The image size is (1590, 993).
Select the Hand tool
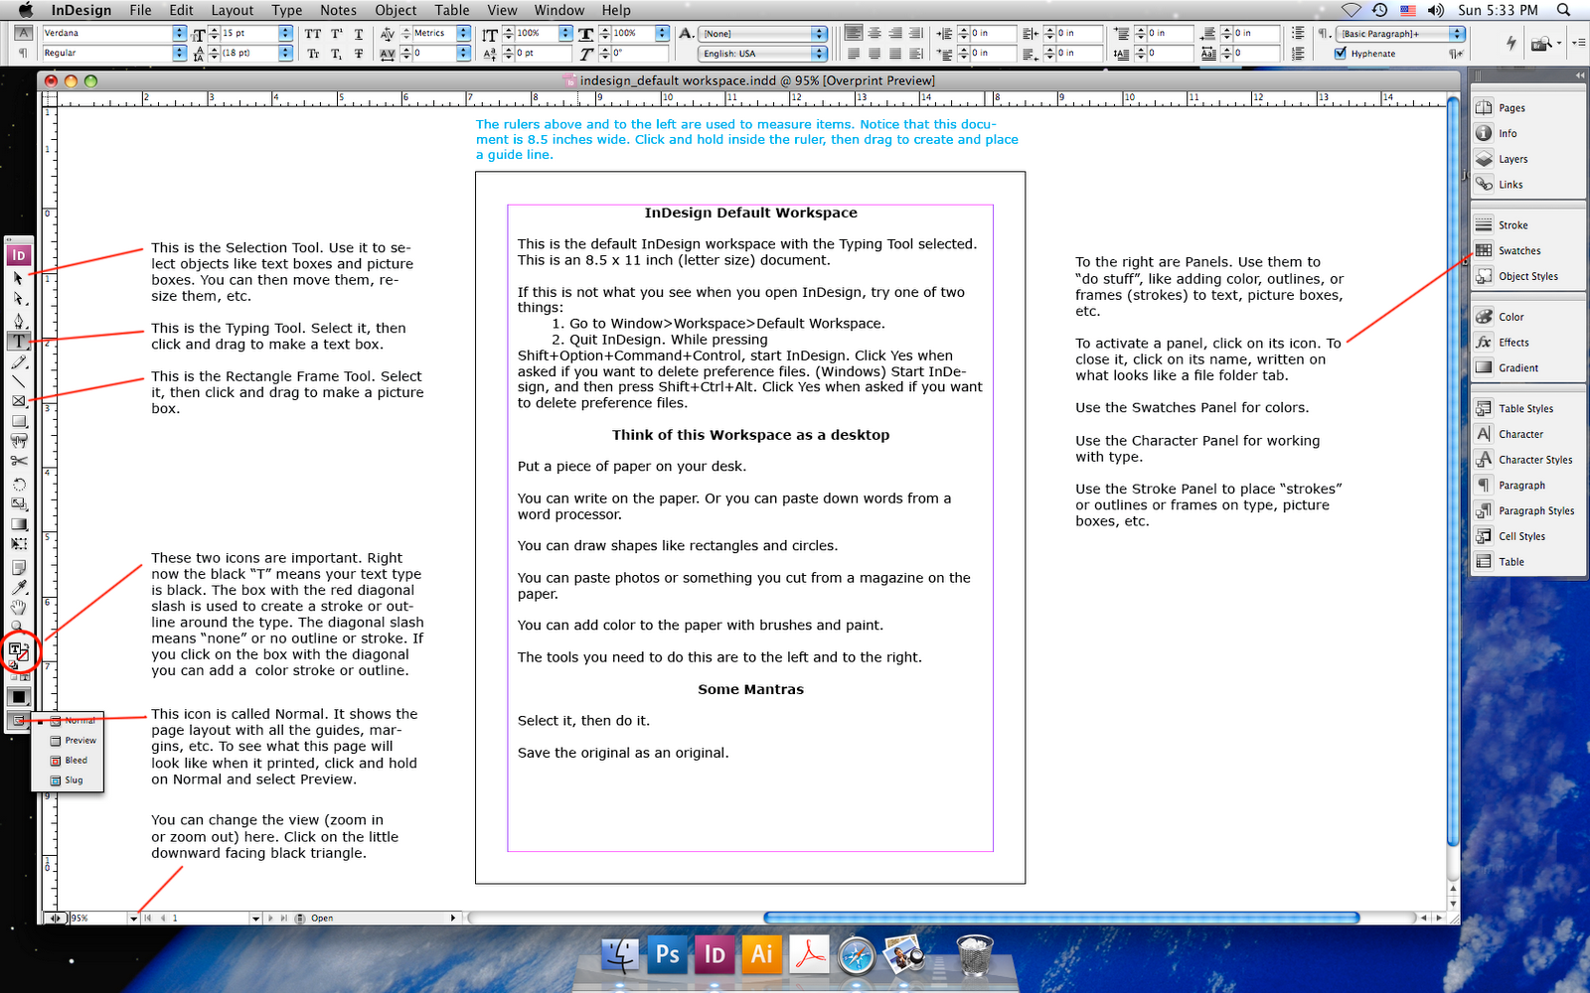(x=18, y=607)
